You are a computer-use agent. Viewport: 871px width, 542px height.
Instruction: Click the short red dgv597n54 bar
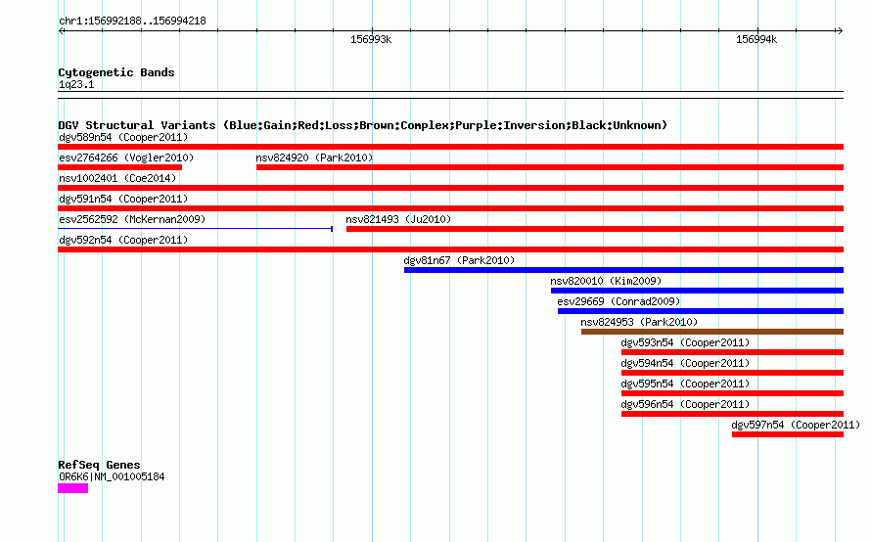[788, 434]
